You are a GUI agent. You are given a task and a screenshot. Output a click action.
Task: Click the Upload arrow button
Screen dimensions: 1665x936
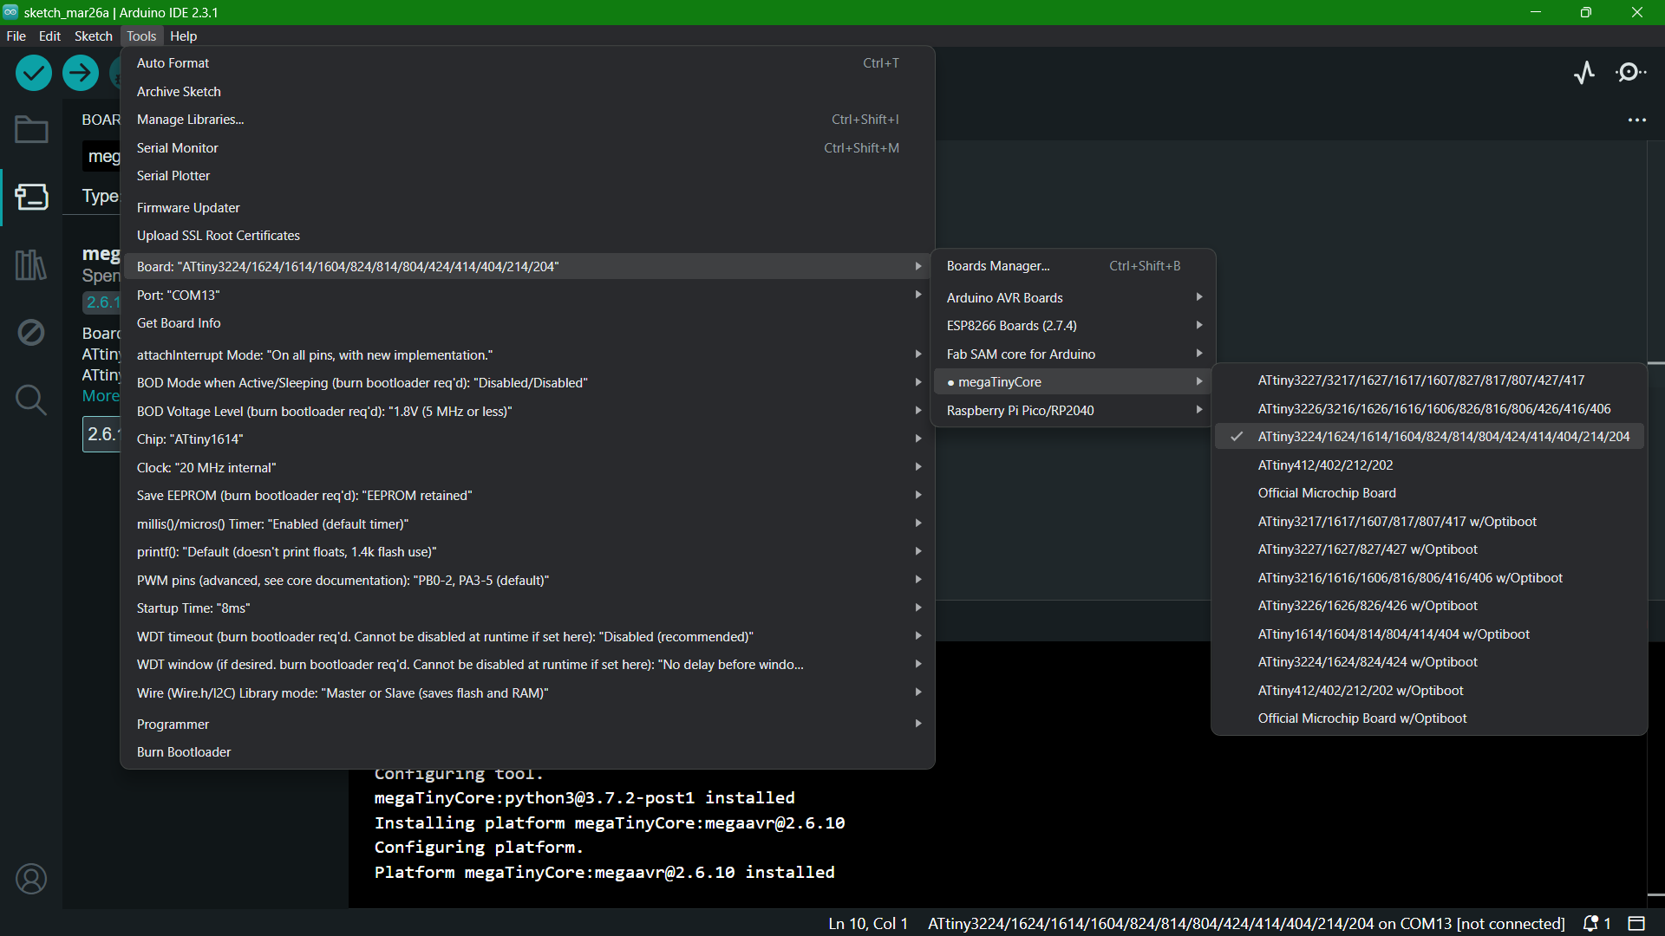click(x=81, y=73)
